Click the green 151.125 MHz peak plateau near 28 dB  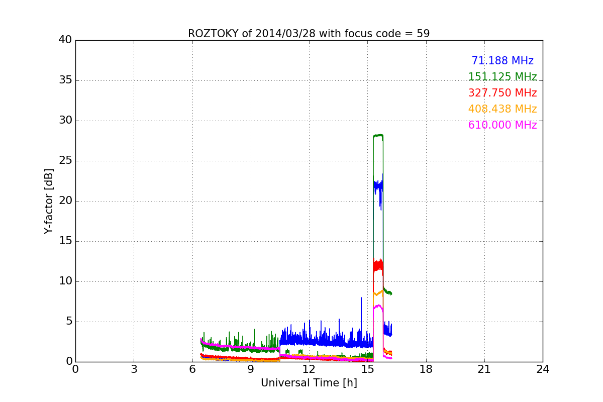(x=378, y=135)
